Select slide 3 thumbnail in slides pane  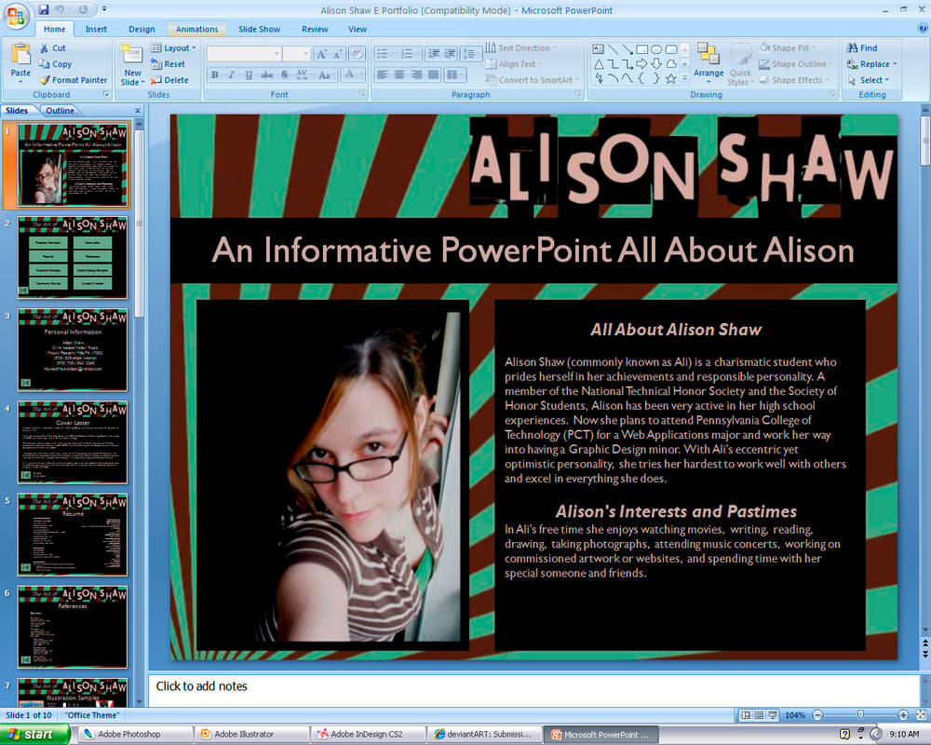72,349
